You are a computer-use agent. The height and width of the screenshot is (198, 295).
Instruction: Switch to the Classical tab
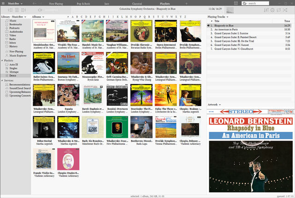click(x=137, y=4)
